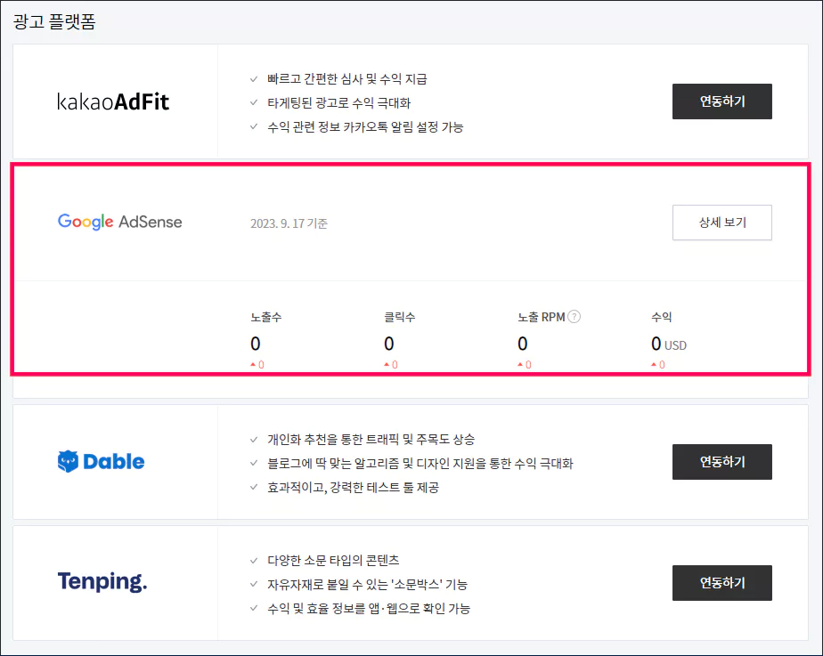Click the red change indicator under 노출수
This screenshot has width=823, height=656.
pos(257,364)
